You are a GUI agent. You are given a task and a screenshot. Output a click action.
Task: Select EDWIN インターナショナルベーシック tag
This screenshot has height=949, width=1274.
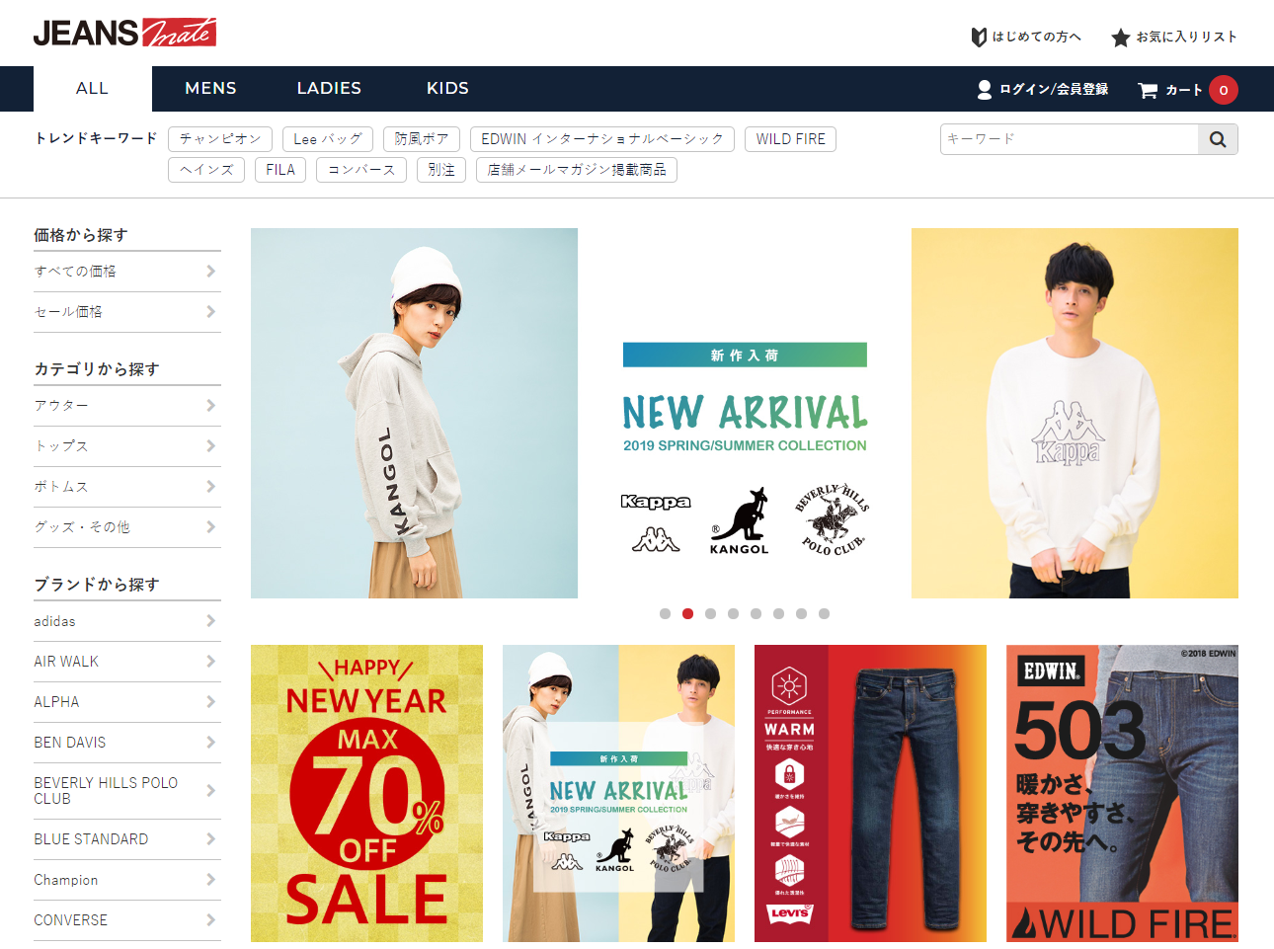click(602, 139)
